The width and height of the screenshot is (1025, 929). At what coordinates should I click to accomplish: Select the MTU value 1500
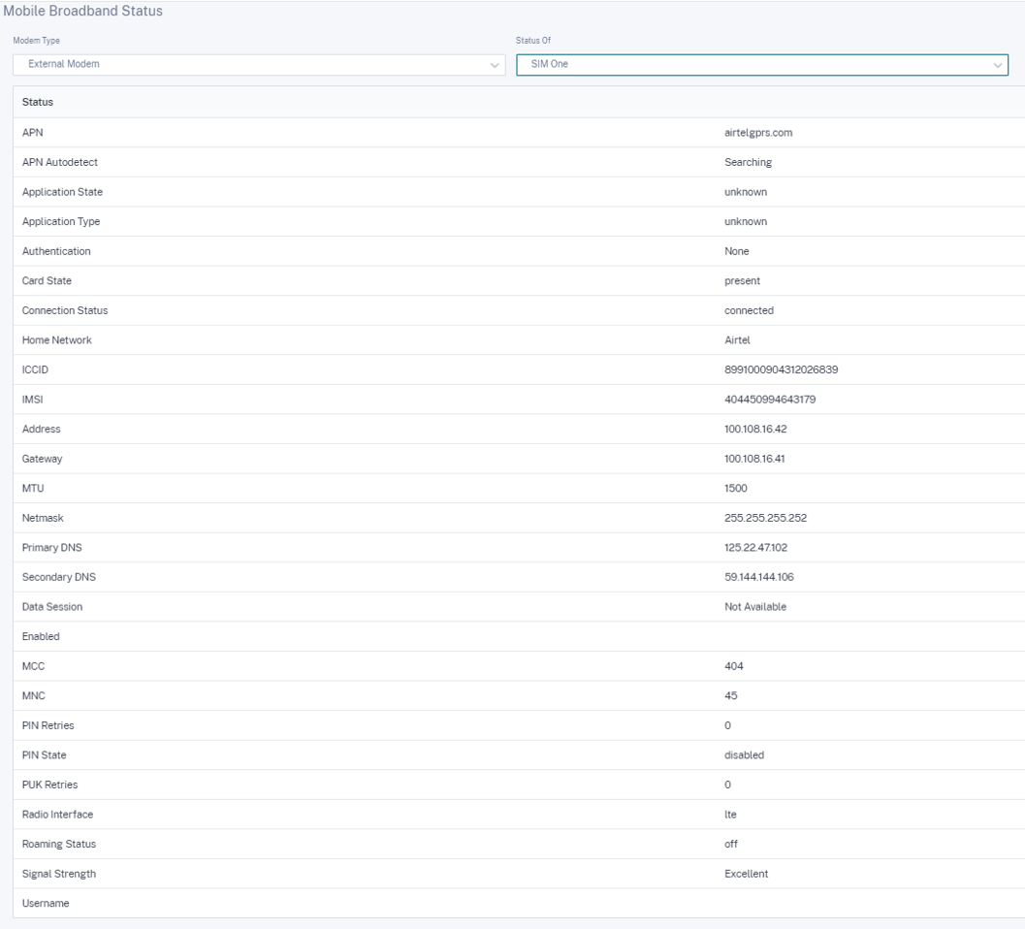(735, 489)
